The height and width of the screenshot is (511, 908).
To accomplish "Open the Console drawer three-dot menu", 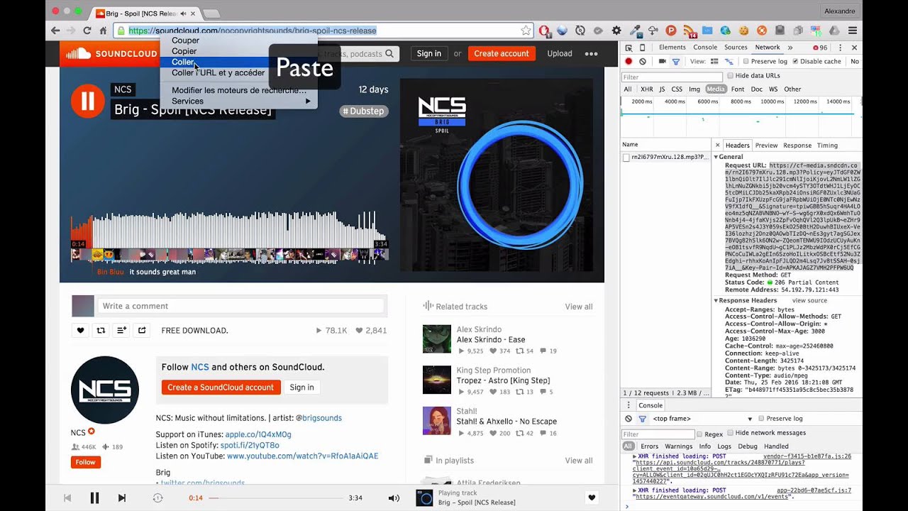I will pos(629,405).
